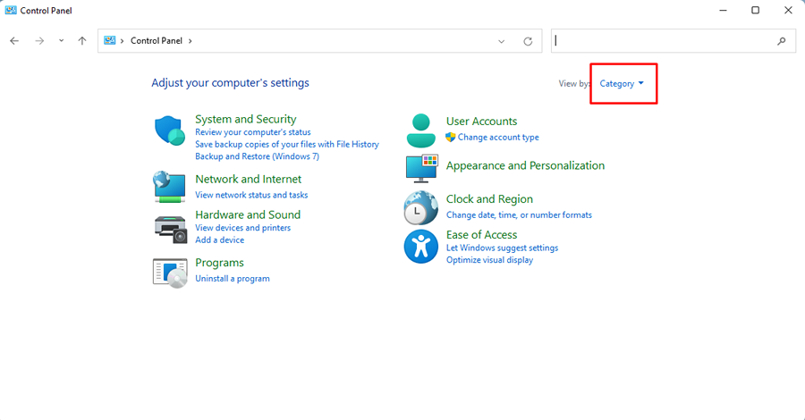Open the Appearance and Personalization monitor icon
Screen dimensions: 805x420
pos(421,167)
